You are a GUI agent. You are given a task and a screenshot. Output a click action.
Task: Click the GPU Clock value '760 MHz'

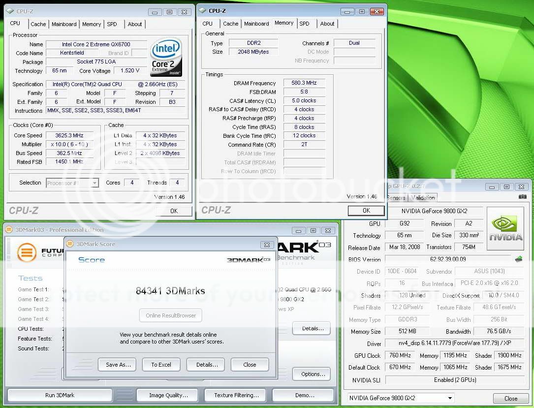[400, 355]
